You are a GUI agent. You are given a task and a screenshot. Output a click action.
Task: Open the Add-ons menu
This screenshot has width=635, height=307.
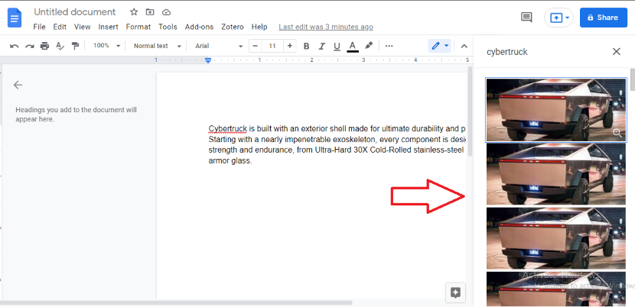[199, 27]
